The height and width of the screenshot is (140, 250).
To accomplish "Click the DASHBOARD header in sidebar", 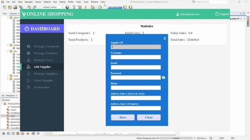I will click(42, 29).
